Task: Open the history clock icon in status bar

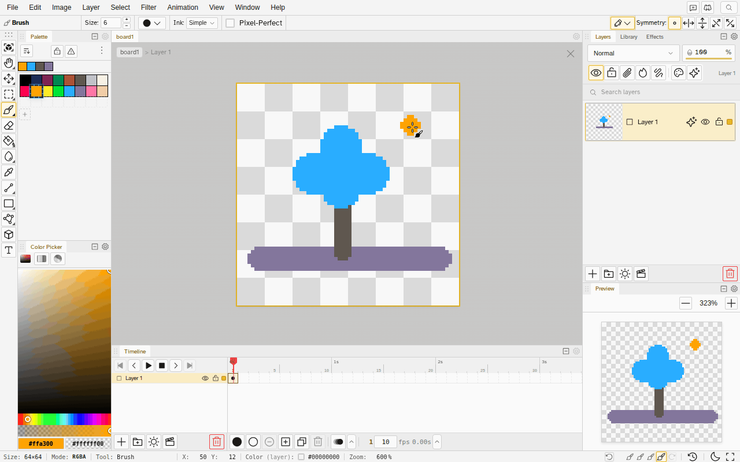Action: (x=693, y=457)
